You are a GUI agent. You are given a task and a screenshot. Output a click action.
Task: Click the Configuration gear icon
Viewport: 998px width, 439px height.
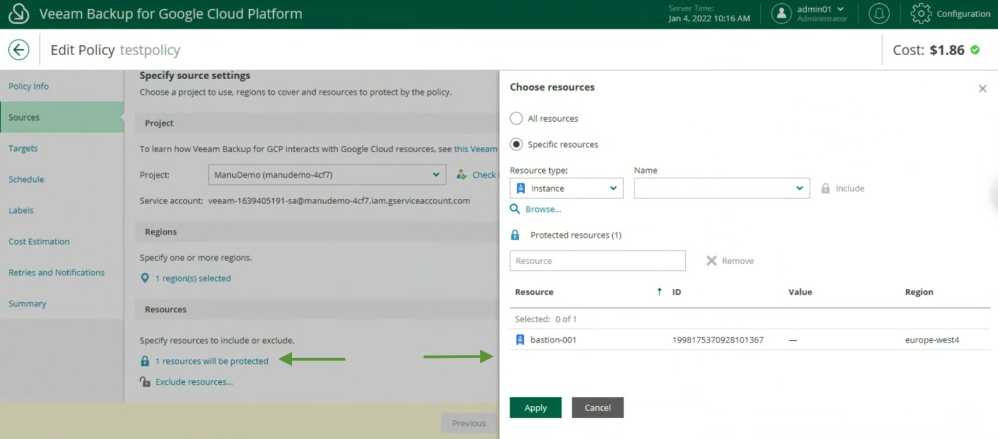pos(921,14)
